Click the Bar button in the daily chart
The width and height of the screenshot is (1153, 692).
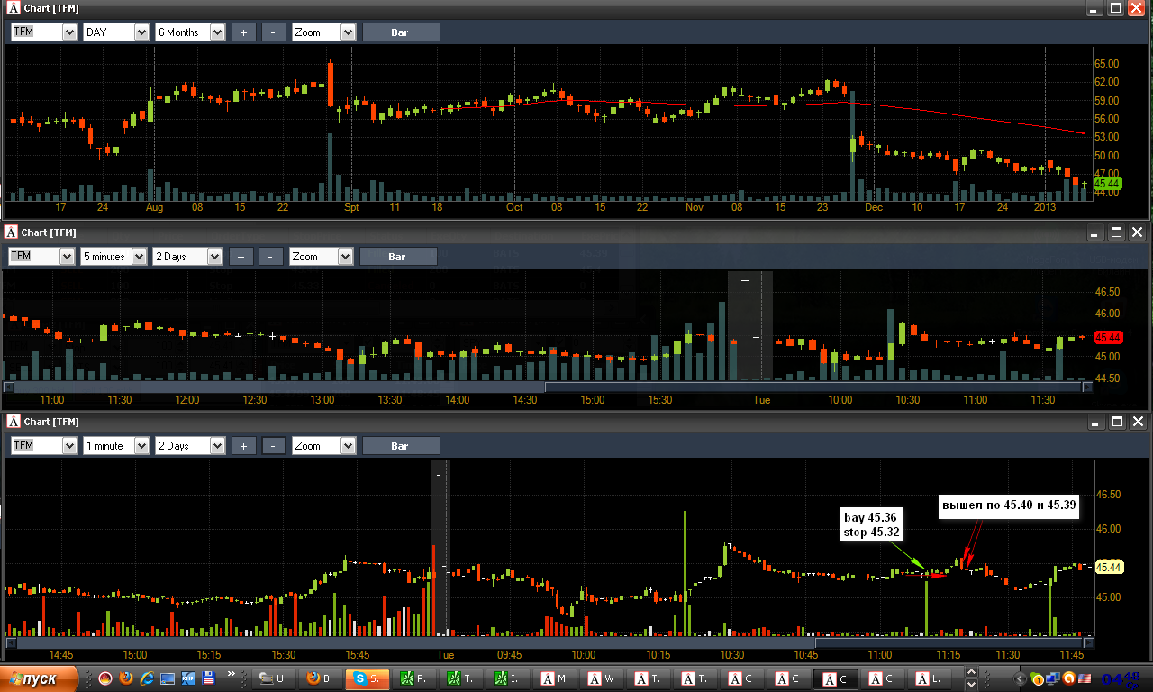(x=401, y=32)
